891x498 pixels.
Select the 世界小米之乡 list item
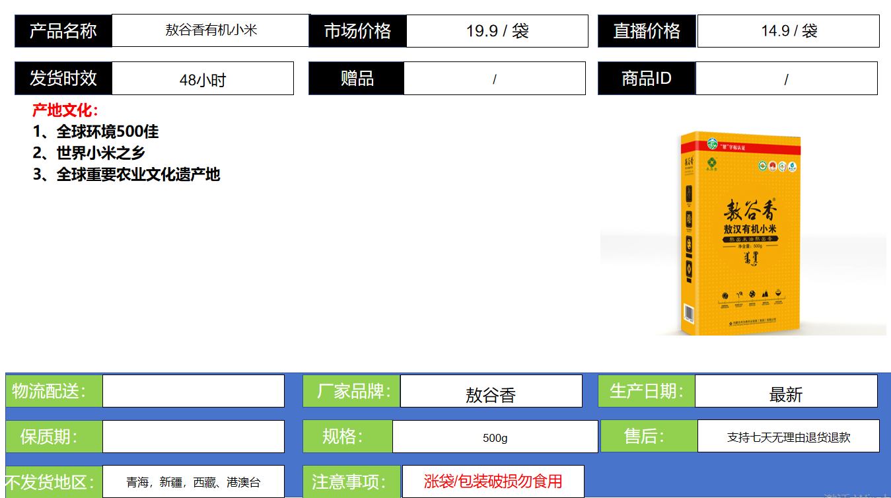(x=89, y=153)
